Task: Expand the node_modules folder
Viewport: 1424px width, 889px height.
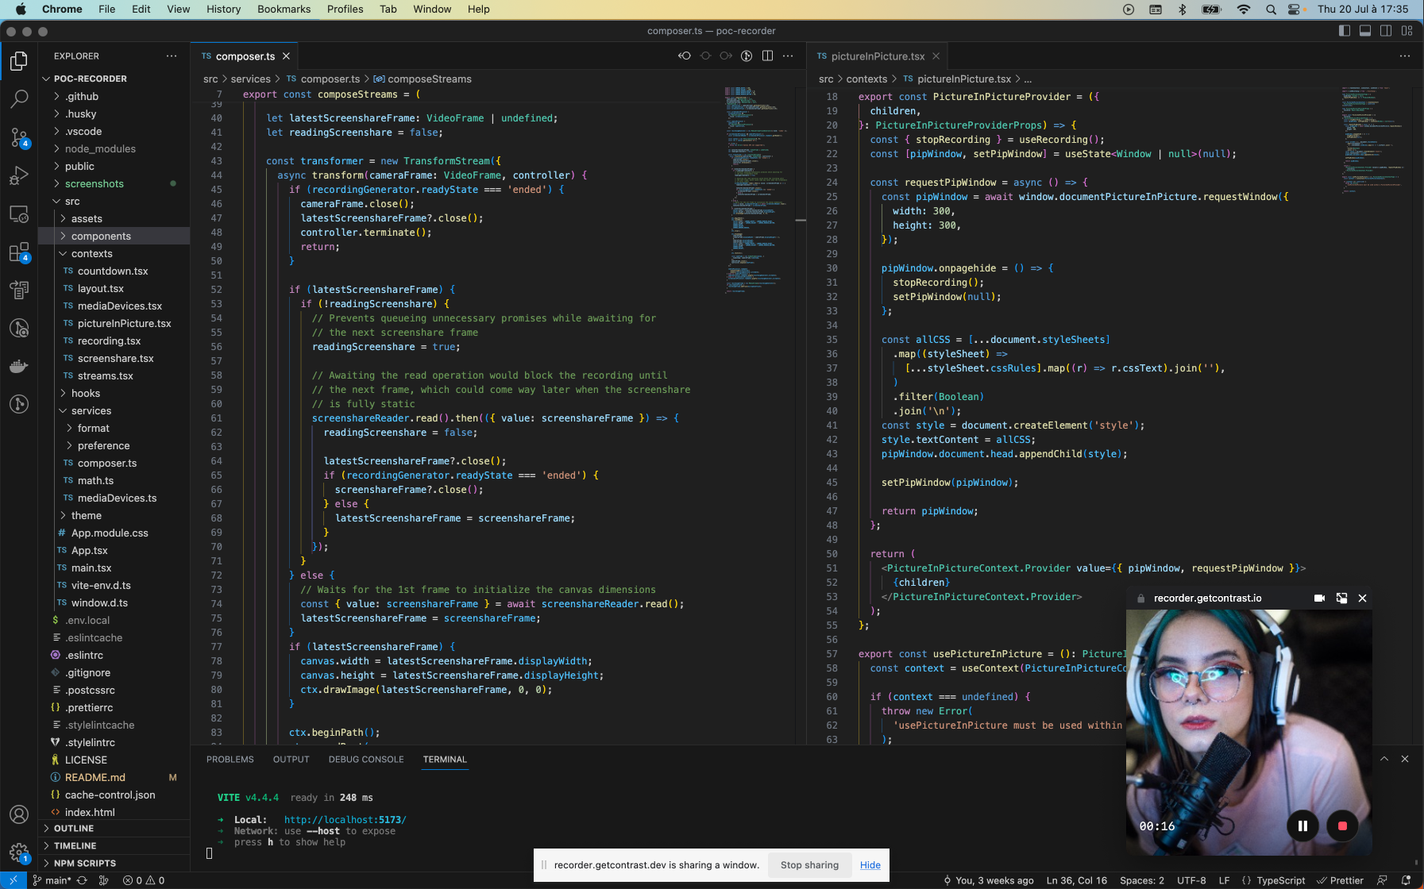Action: 114,148
